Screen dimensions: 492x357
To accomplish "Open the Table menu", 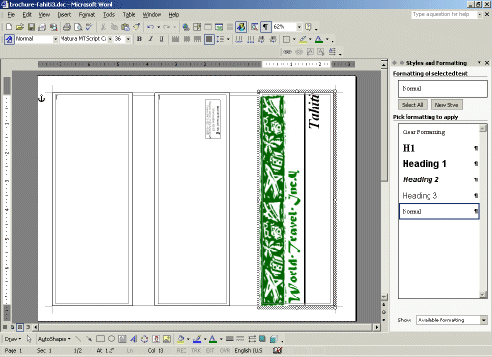I will 129,15.
